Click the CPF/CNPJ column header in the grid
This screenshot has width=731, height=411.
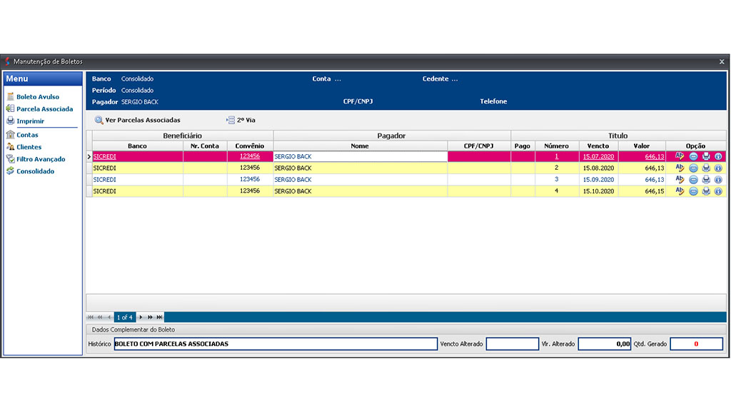coord(479,146)
